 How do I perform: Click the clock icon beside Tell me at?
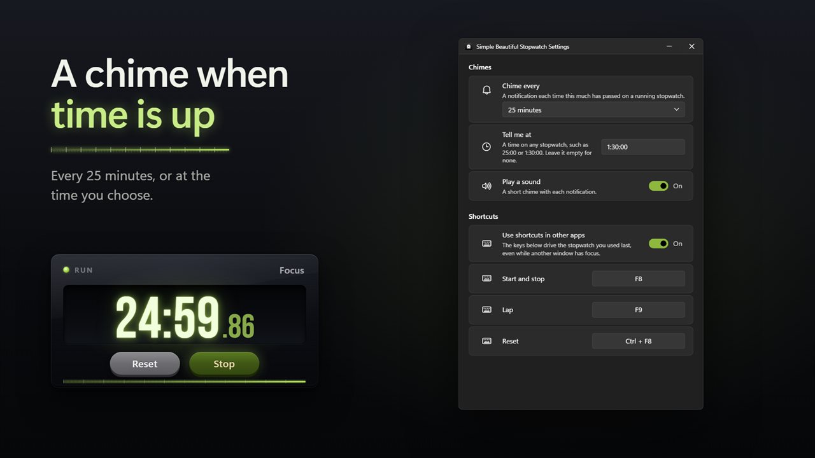(x=486, y=146)
